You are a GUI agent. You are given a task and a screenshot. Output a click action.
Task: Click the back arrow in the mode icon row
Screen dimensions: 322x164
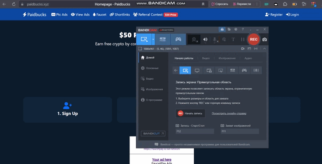click(176, 70)
